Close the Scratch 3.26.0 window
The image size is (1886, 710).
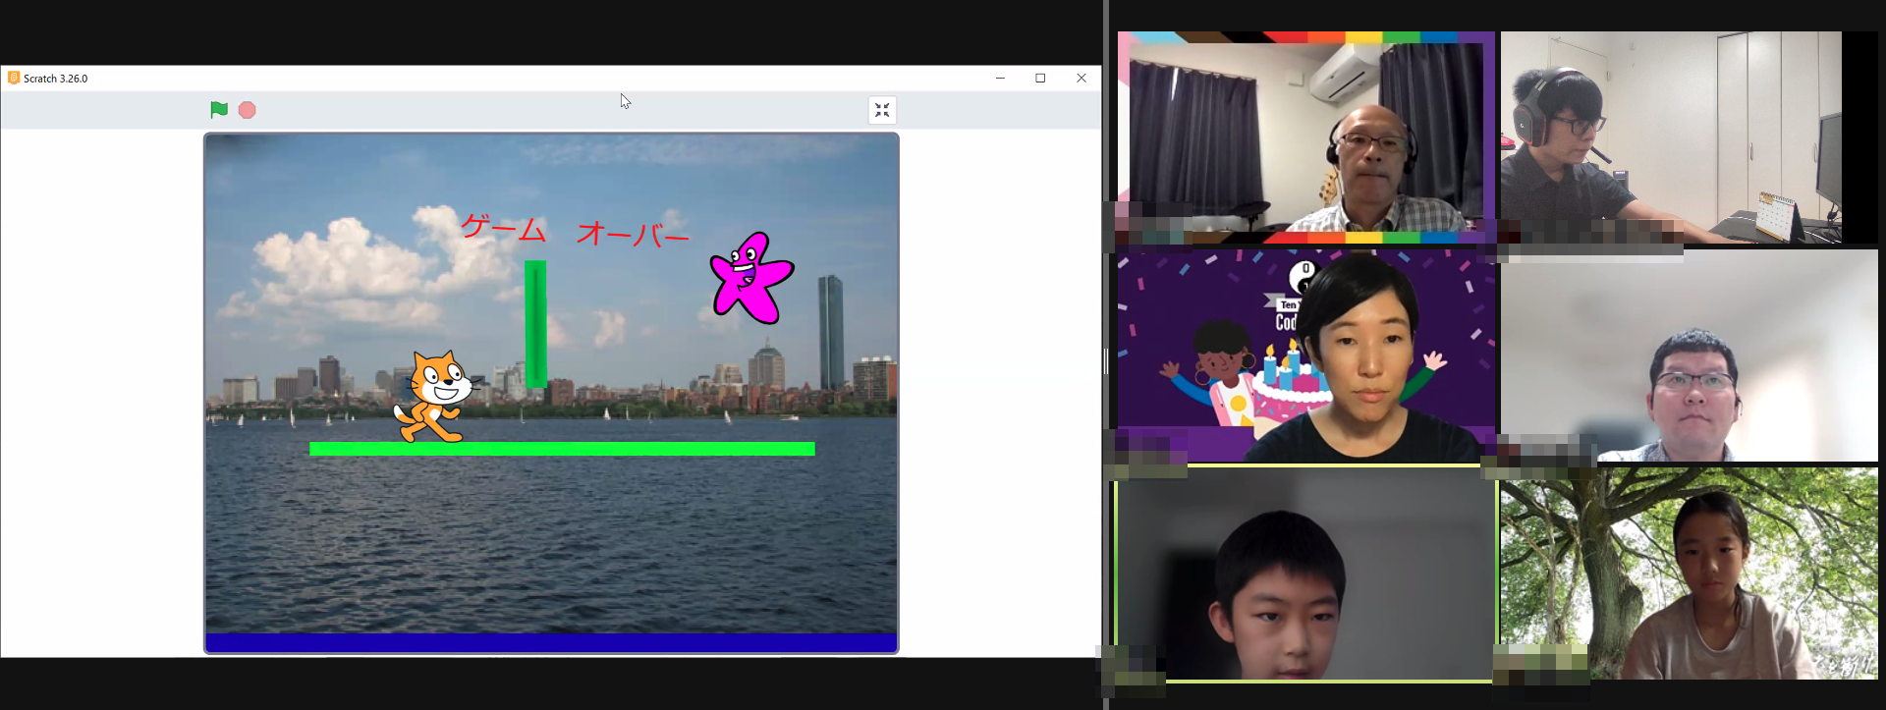tap(1082, 78)
